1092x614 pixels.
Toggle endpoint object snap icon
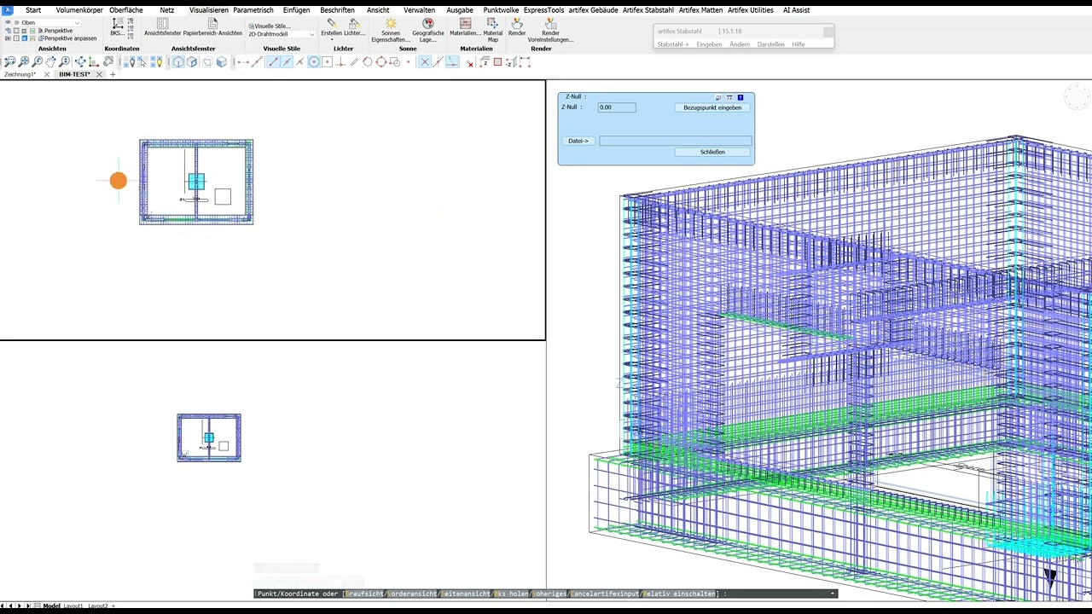click(273, 61)
